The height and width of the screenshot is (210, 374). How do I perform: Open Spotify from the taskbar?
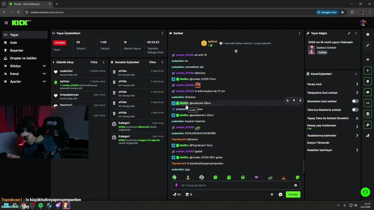[41, 206]
